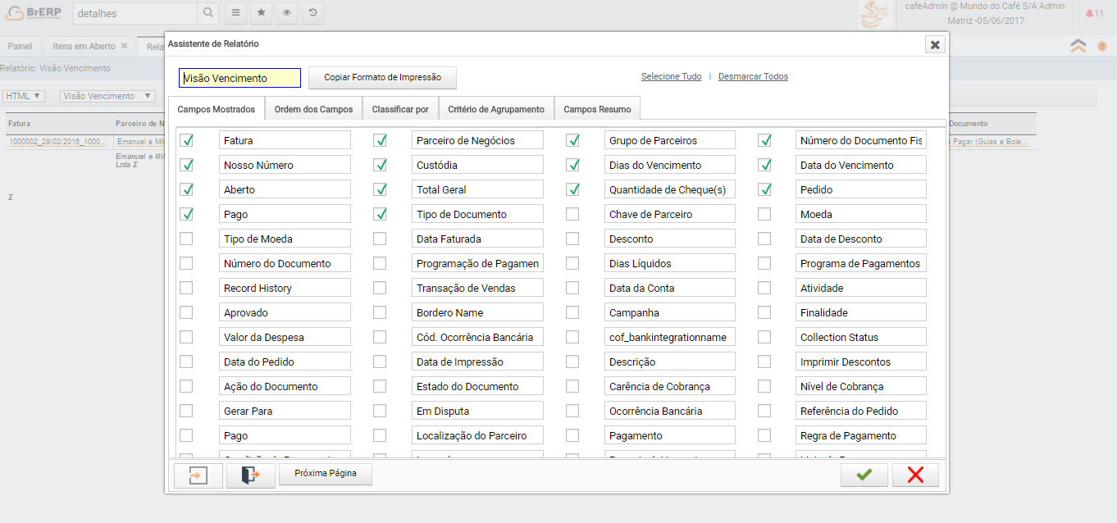Cancel with the red X button
Screen dimensions: 1117x523
point(915,475)
